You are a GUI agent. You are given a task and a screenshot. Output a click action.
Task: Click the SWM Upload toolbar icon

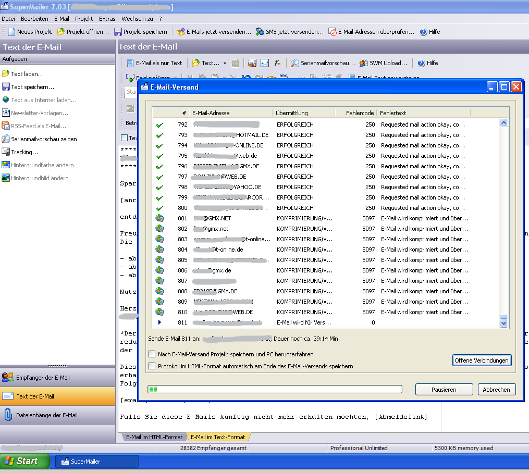(x=363, y=63)
